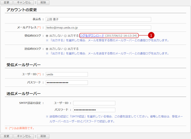This screenshot has width=191, height=139.
Task: Click the アカウントの変更 heading
Action: 22,10
